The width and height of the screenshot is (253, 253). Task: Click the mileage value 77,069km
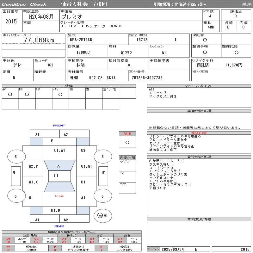[x=39, y=40]
